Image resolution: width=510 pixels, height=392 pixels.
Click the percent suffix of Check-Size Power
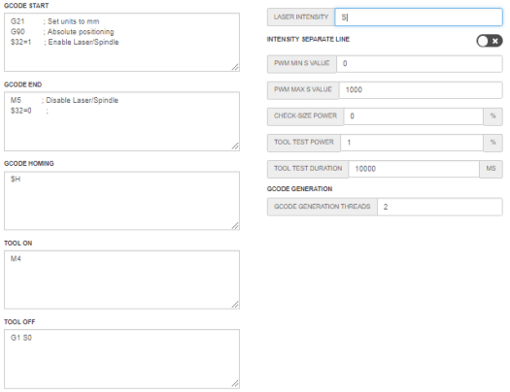click(493, 116)
